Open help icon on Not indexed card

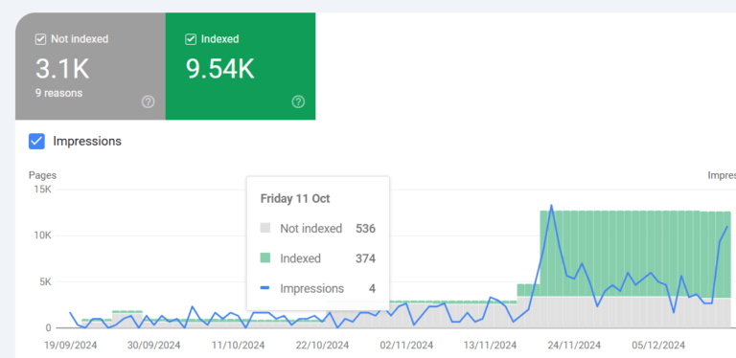[149, 101]
